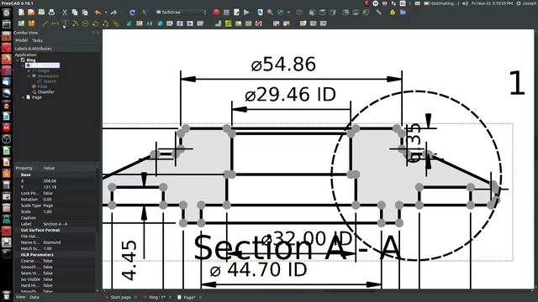Click the orange Undo arrow
Screen dimensions: 538x302
click(98, 13)
